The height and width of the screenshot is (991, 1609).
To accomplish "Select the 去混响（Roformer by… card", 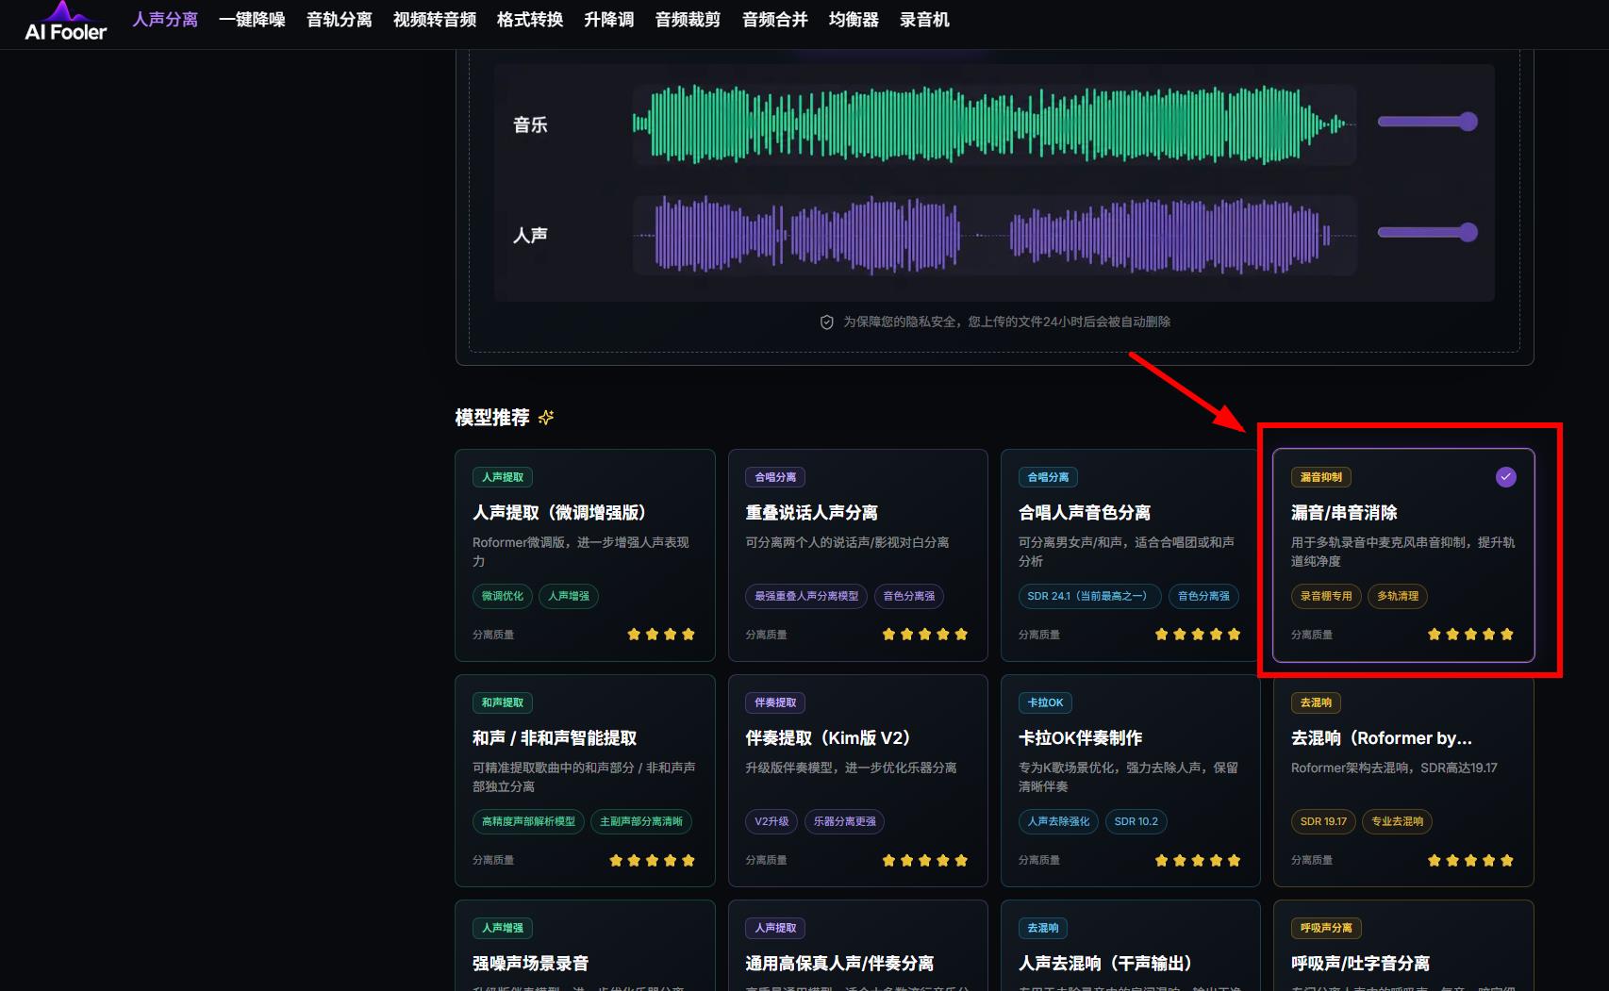I will pos(1403,781).
